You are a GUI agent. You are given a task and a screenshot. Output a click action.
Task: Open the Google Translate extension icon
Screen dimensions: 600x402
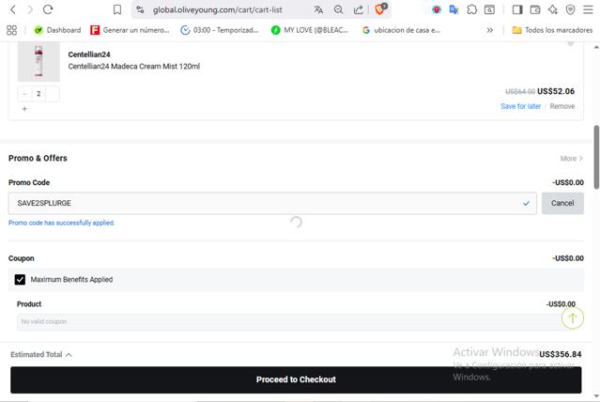click(454, 9)
